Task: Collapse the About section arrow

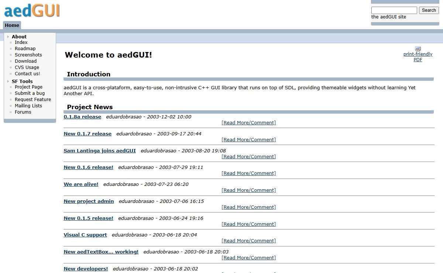Action: click(x=8, y=37)
